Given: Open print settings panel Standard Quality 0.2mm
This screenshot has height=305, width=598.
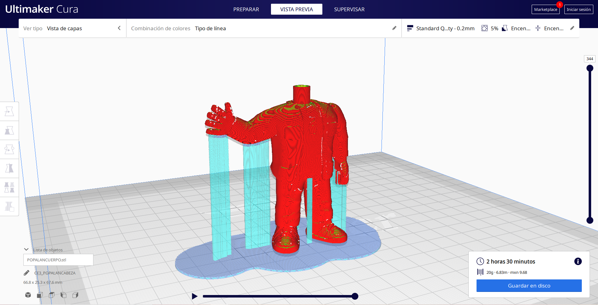Looking at the screenshot, I should tap(445, 28).
